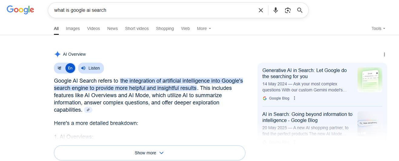Select the En language toggle
Viewport: 399px width, 161px height.
[x=70, y=68]
